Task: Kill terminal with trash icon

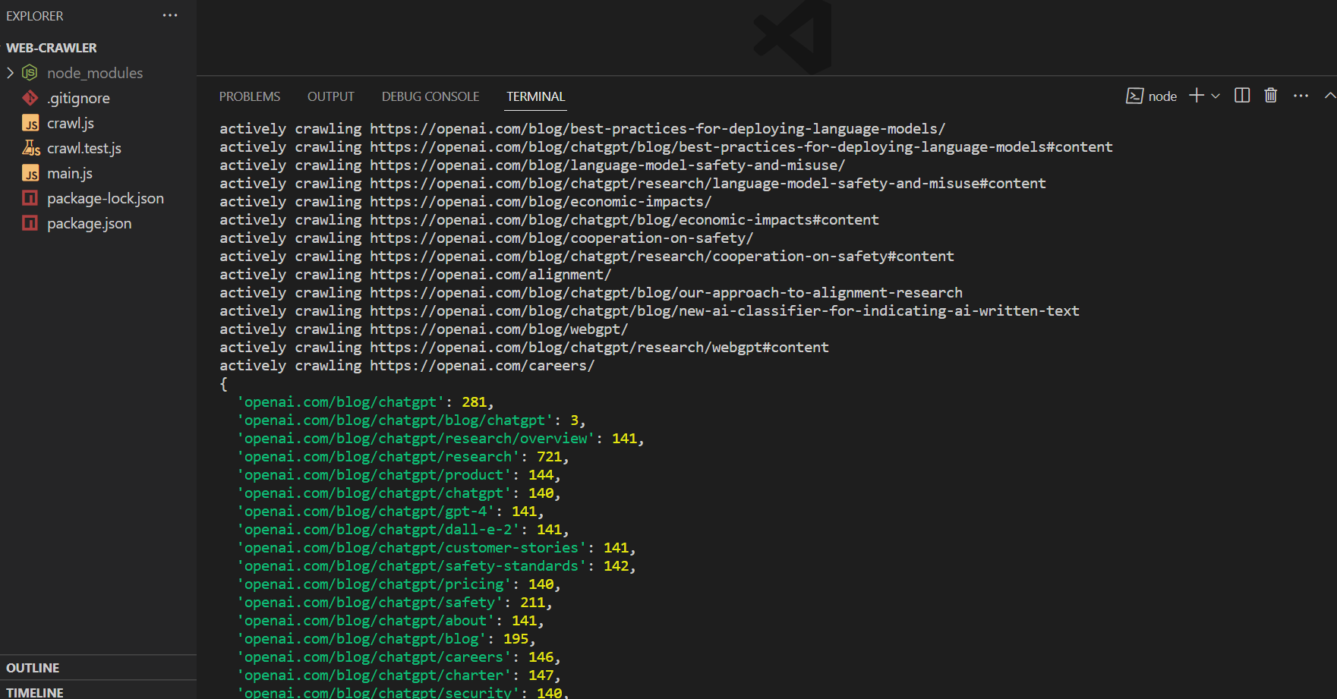Action: click(x=1271, y=95)
